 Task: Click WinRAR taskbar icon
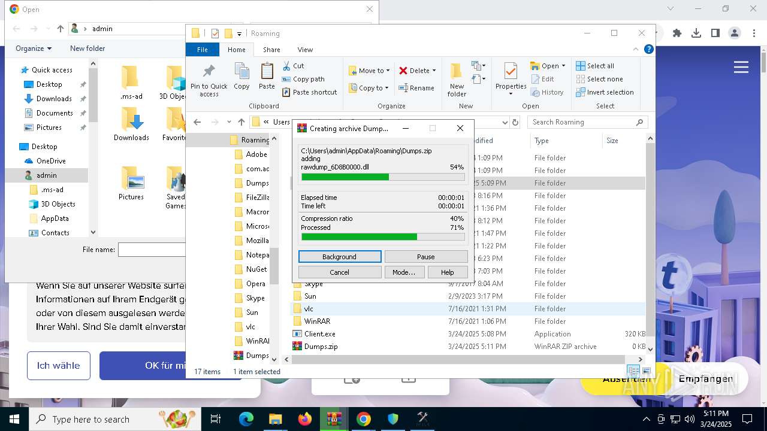coord(334,419)
